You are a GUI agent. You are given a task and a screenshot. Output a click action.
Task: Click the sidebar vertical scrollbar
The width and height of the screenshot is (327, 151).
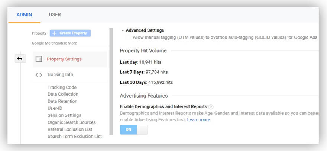click(111, 82)
